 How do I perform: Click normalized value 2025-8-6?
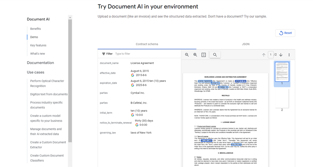click(x=141, y=85)
